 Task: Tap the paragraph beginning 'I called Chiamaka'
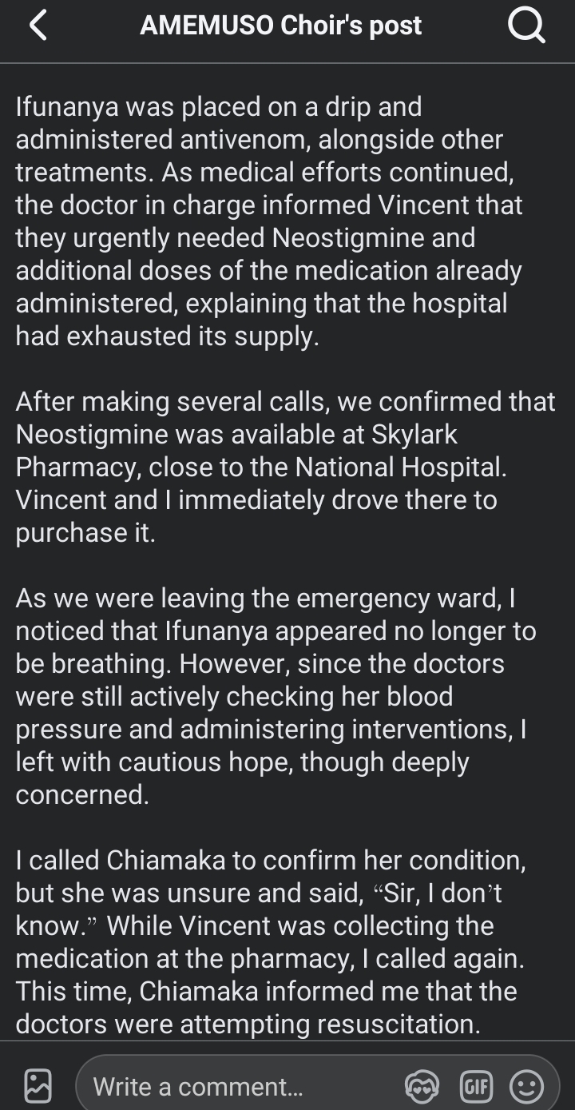pos(271,942)
